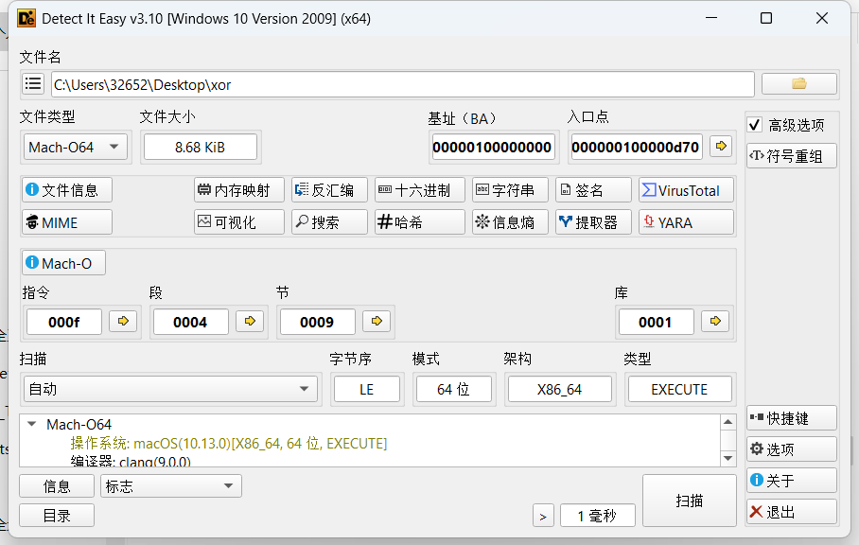Select the Mach-O64 result row

[79, 424]
